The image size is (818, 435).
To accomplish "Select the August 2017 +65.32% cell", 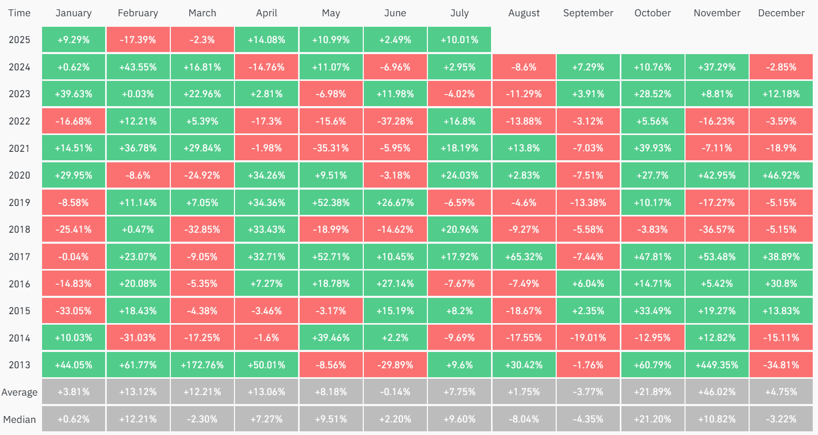I will click(x=524, y=257).
